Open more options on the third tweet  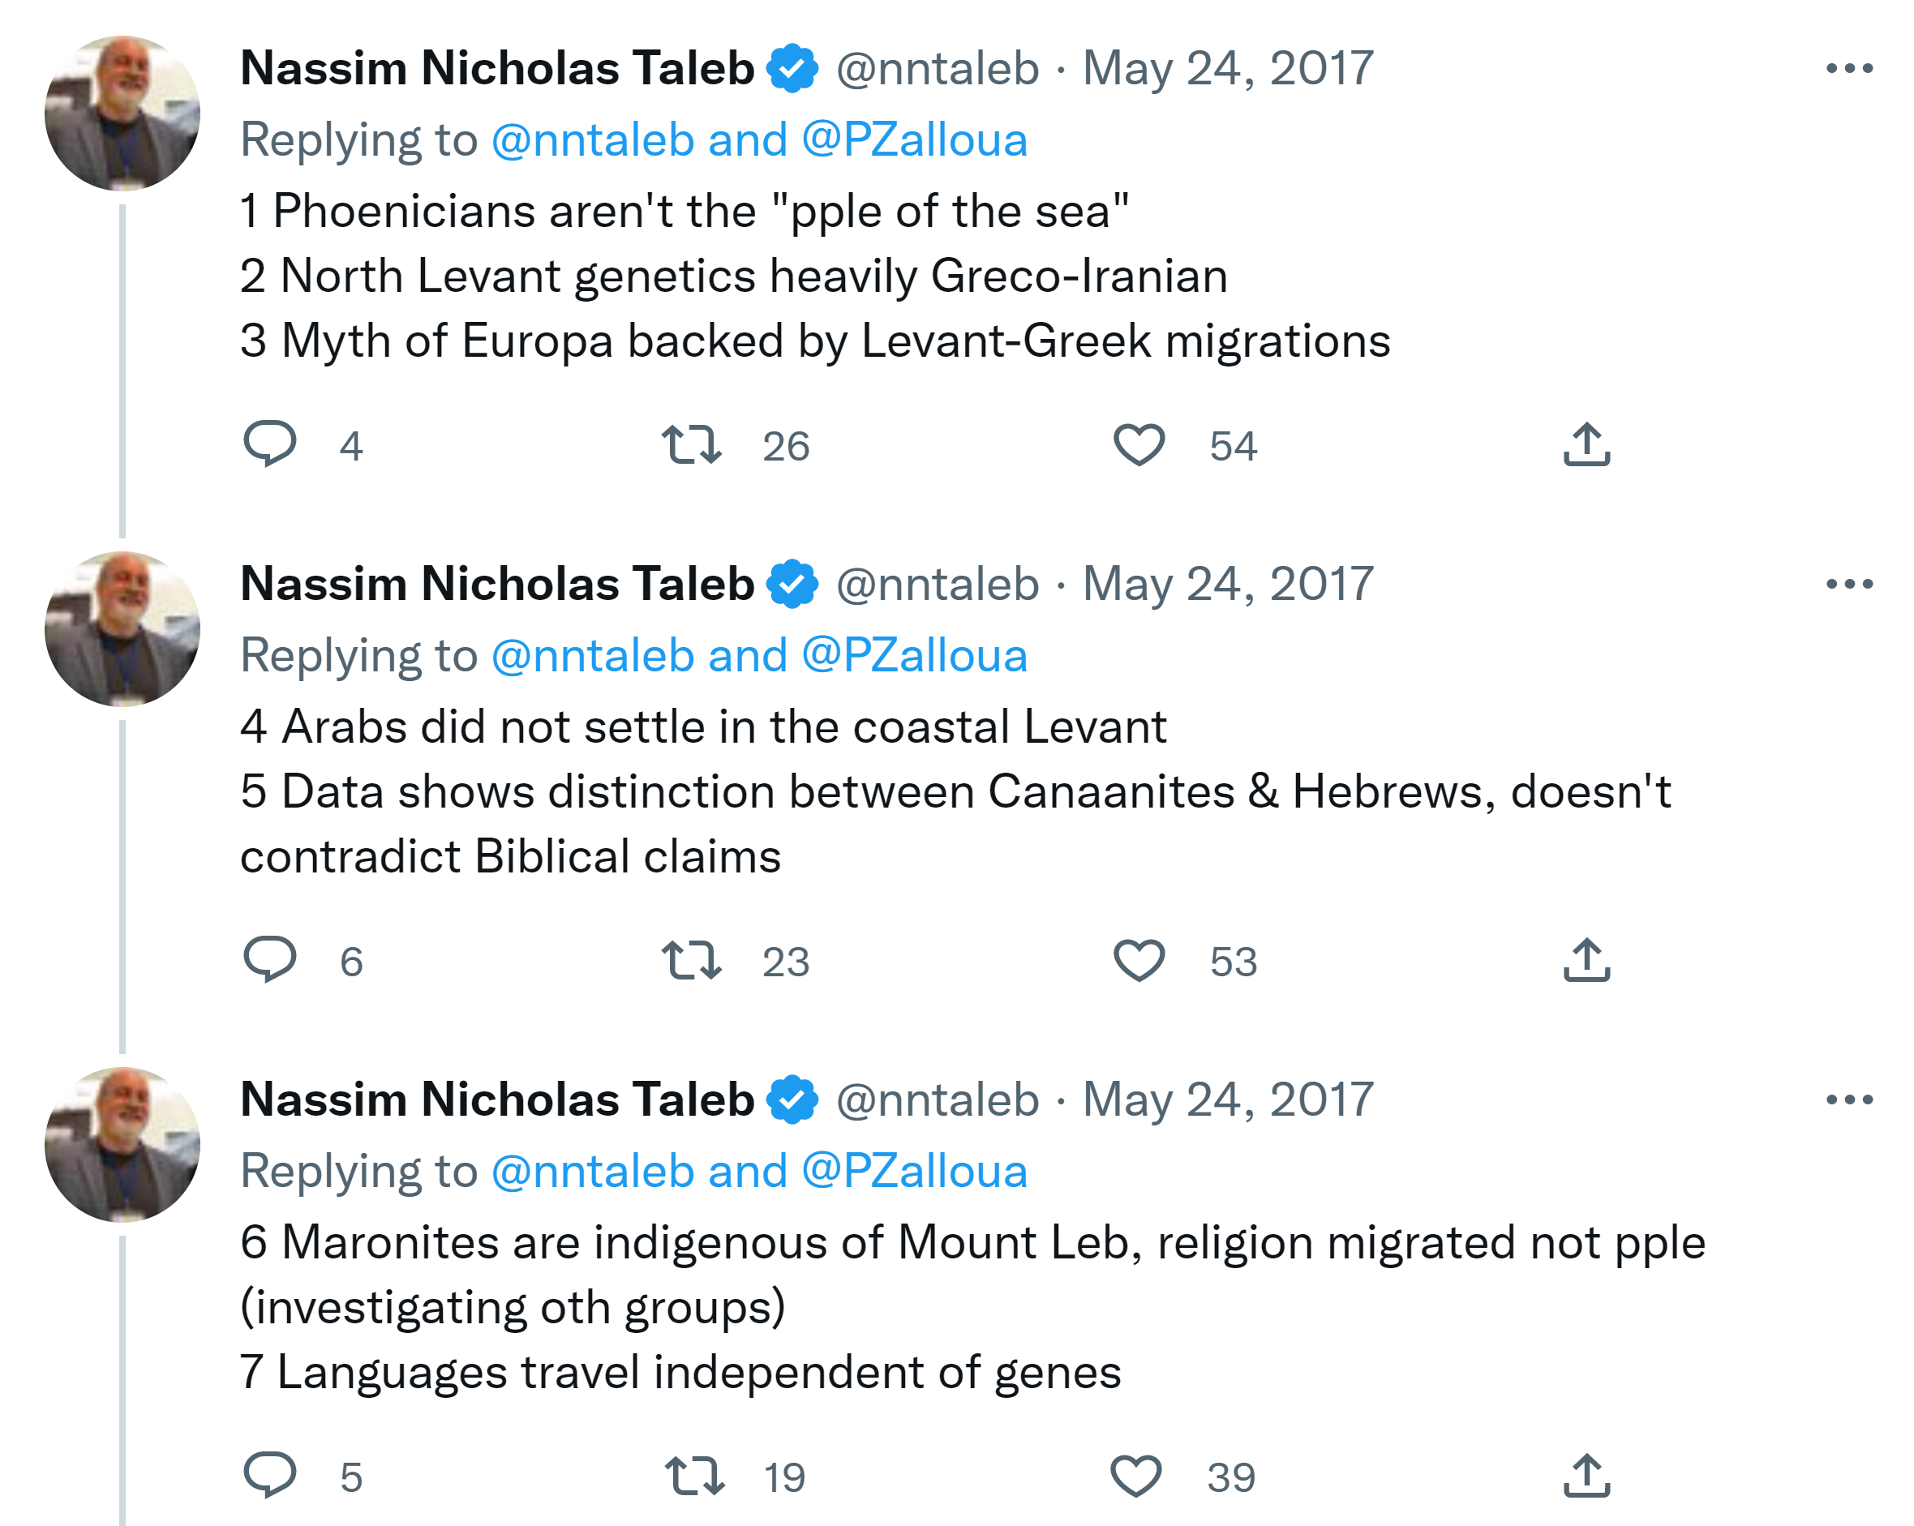[x=1849, y=1099]
